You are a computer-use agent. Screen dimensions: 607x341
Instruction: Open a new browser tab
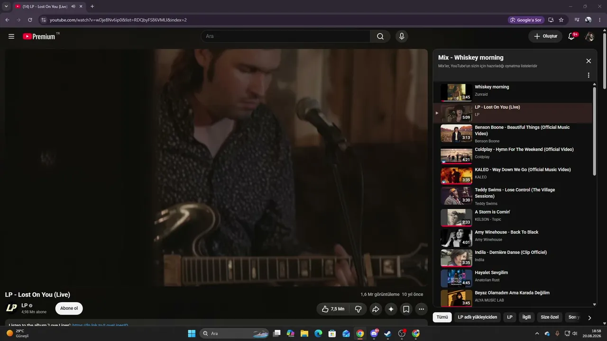pyautogui.click(x=92, y=7)
